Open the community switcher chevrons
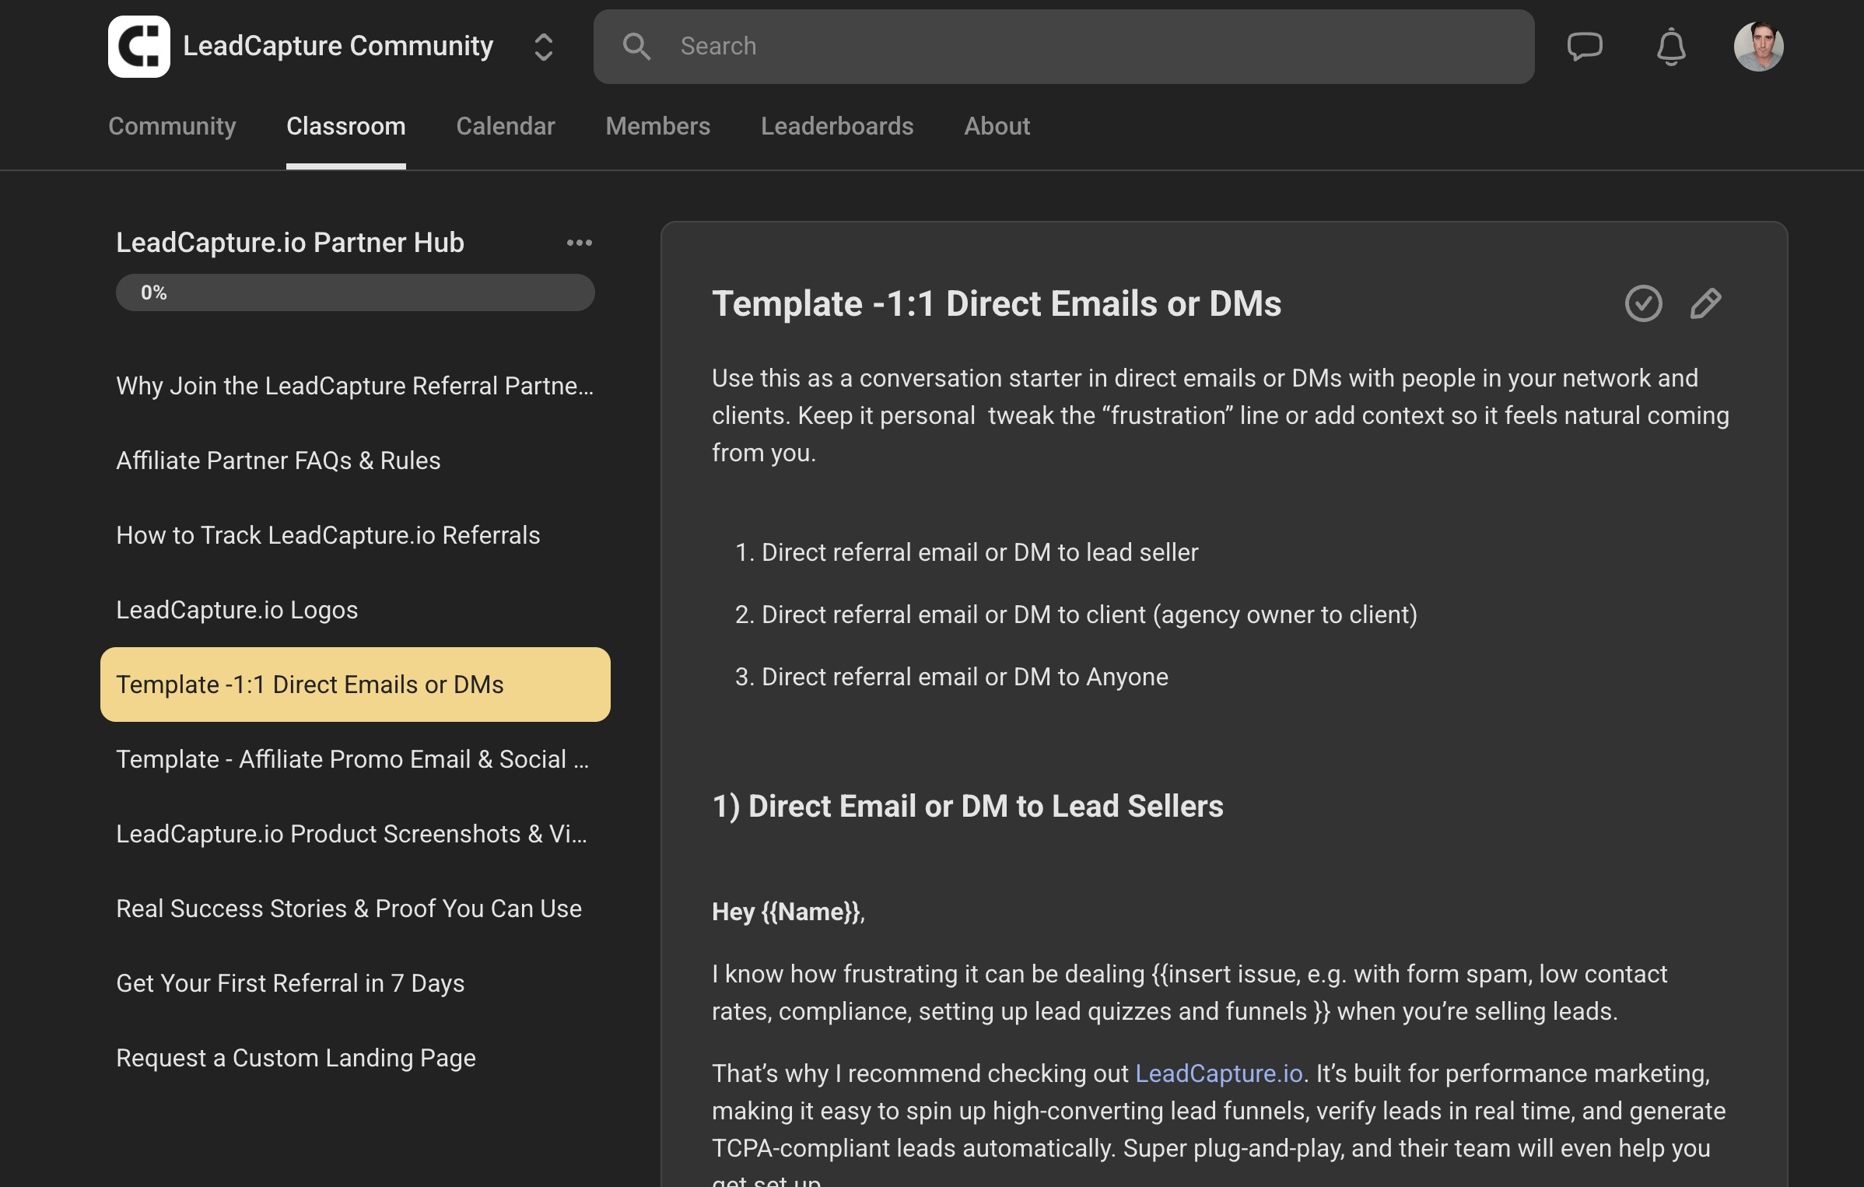 point(544,47)
